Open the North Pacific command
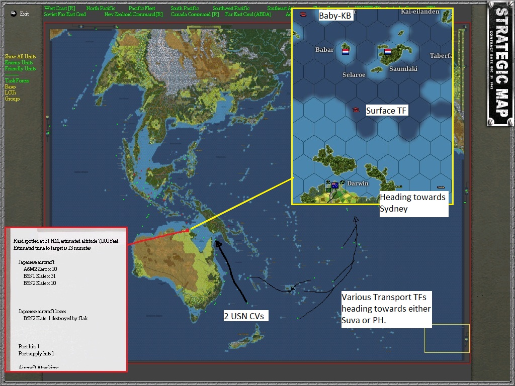515x386 pixels. [101, 8]
